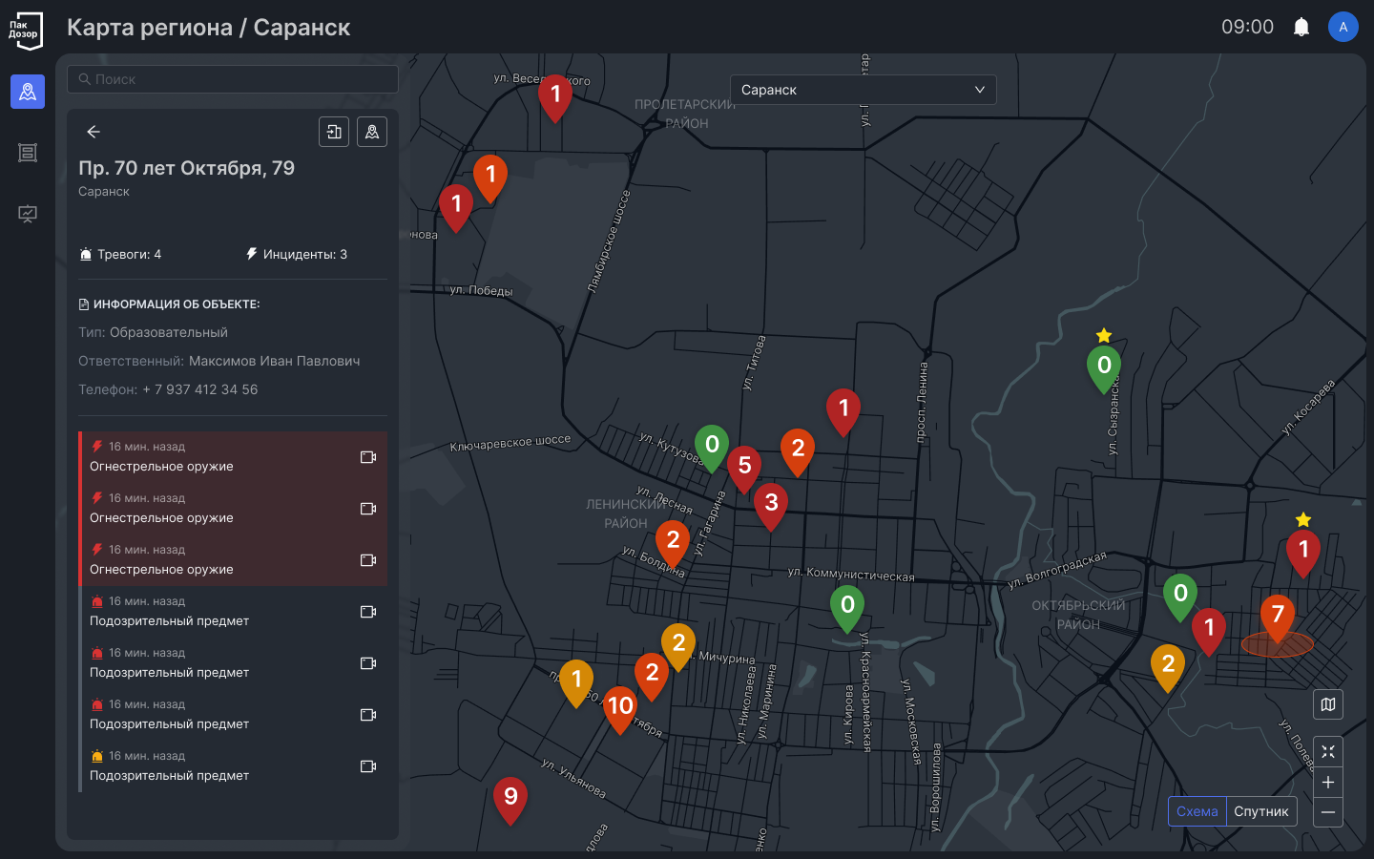Switch map to Схема view
This screenshot has height=859, width=1374.
coord(1197,811)
